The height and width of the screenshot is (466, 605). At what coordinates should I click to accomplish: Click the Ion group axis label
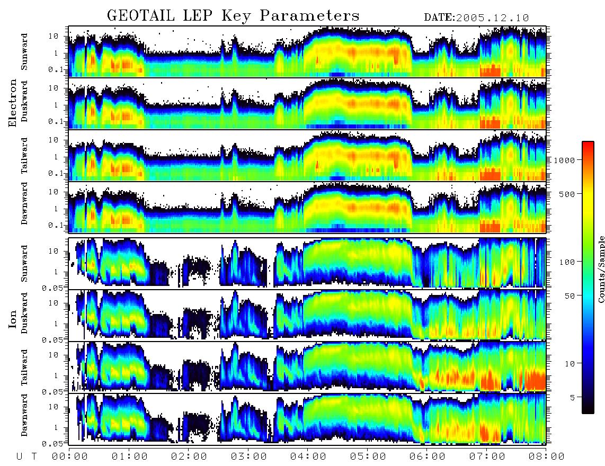point(12,319)
